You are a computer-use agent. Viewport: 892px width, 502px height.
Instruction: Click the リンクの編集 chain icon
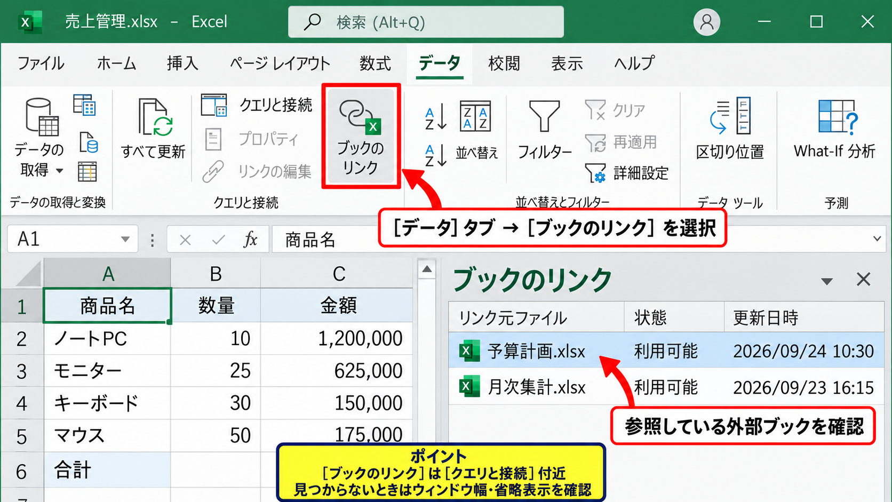(213, 172)
